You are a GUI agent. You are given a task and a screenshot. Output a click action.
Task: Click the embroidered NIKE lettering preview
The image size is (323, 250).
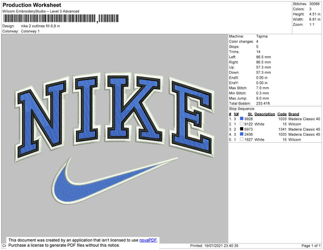click(115, 117)
